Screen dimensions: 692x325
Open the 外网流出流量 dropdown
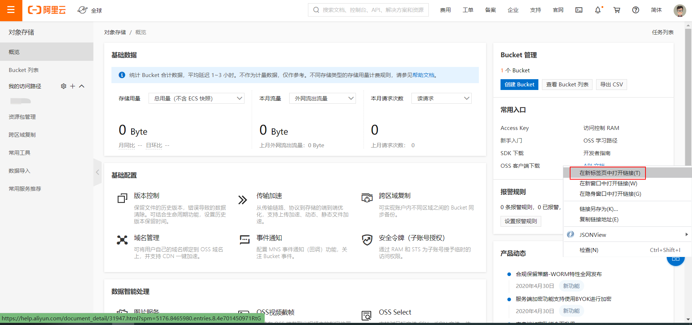(322, 98)
